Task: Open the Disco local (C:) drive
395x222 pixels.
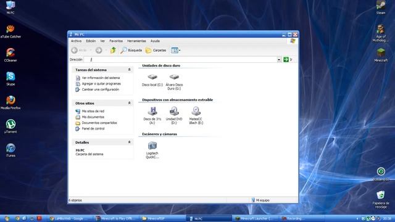Action: click(152, 80)
